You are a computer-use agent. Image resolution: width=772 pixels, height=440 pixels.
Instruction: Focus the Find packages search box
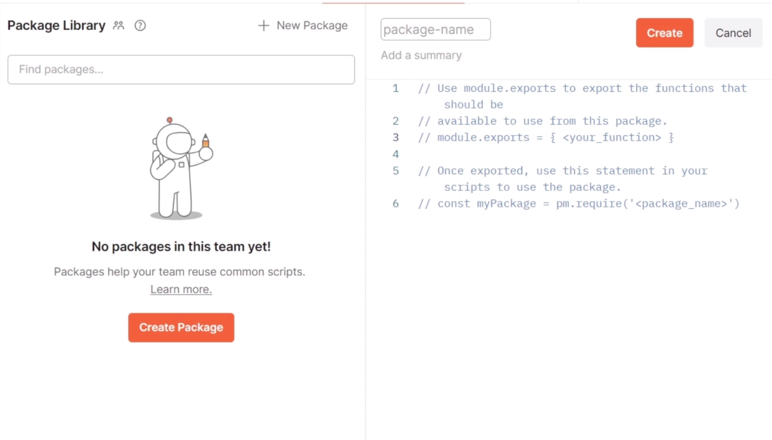pos(181,70)
